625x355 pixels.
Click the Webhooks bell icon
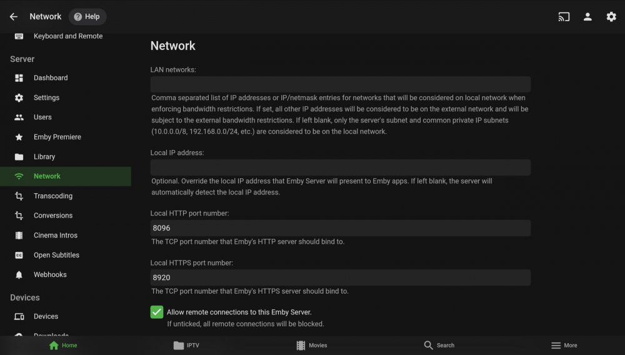coord(19,275)
